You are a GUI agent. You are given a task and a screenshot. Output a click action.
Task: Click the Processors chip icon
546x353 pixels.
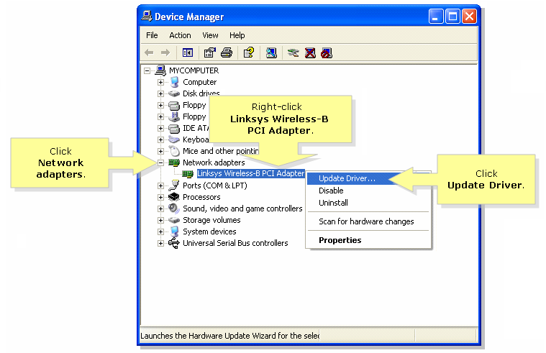coord(174,197)
